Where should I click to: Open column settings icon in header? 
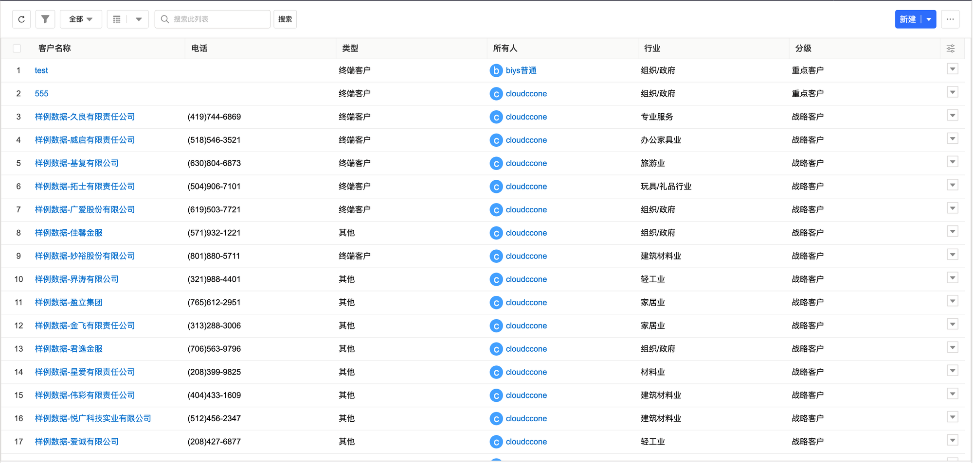tap(951, 49)
